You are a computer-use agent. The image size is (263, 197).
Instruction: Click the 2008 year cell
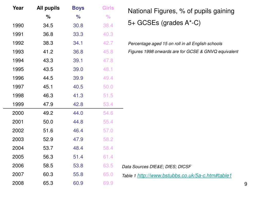tap(18, 183)
